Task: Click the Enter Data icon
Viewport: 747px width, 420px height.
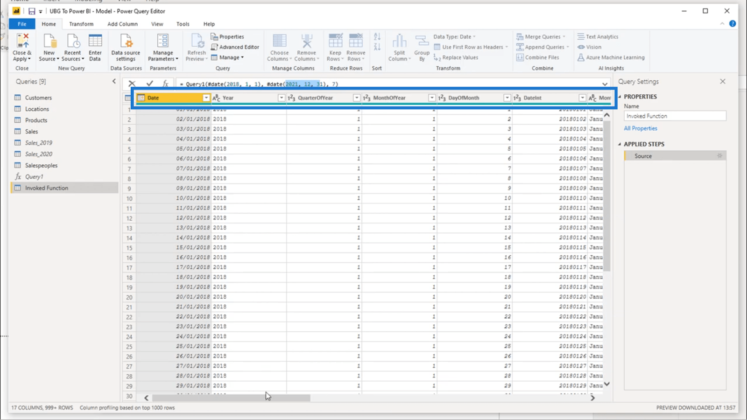Action: point(95,41)
